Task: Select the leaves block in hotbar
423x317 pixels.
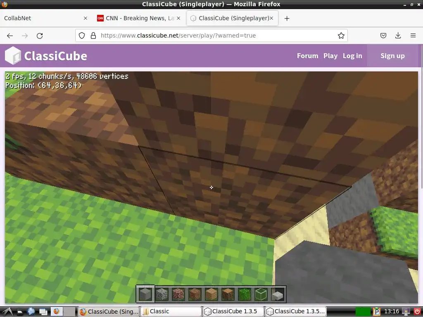Action: pyautogui.click(x=245, y=294)
